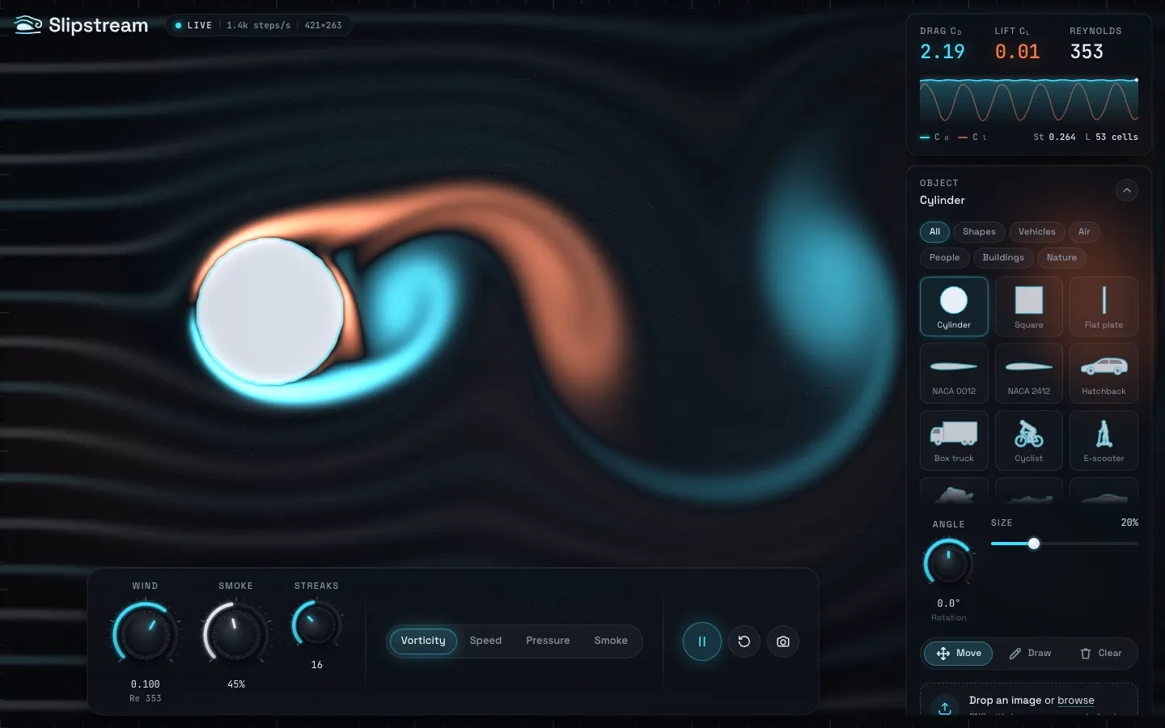
Task: Switch view to Speed
Action: (x=485, y=641)
